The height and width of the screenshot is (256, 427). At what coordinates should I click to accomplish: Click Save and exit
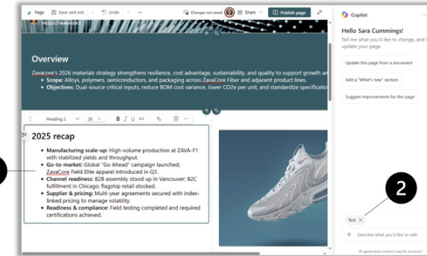click(x=68, y=12)
